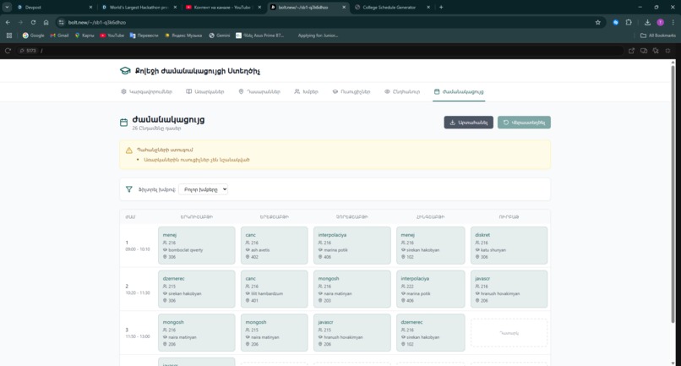Switch to Devpost browser tab
Viewport: 681px width, 366px height.
pos(54,7)
